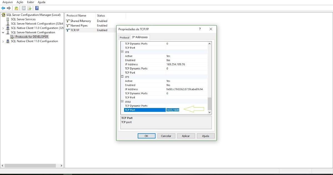
Task: Open the export list toolbar icon
Action: click(29, 8)
